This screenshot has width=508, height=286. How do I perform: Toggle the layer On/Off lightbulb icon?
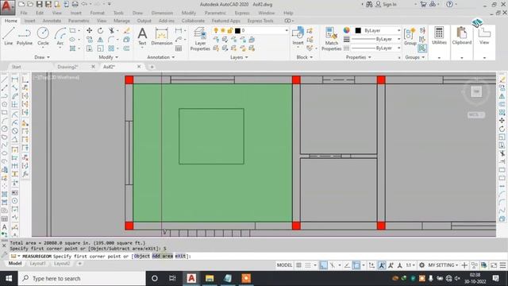(x=216, y=30)
